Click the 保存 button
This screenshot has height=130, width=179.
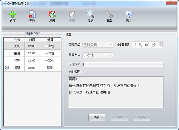(x=119, y=118)
